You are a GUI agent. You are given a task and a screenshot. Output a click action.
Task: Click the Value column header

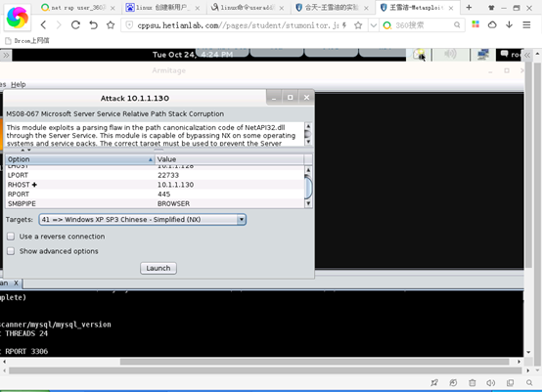click(x=229, y=159)
